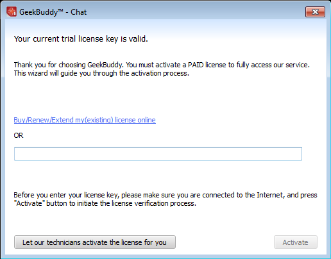Follow the blue underlined license purchase hyperlink
The height and width of the screenshot is (259, 331).
pyautogui.click(x=85, y=120)
